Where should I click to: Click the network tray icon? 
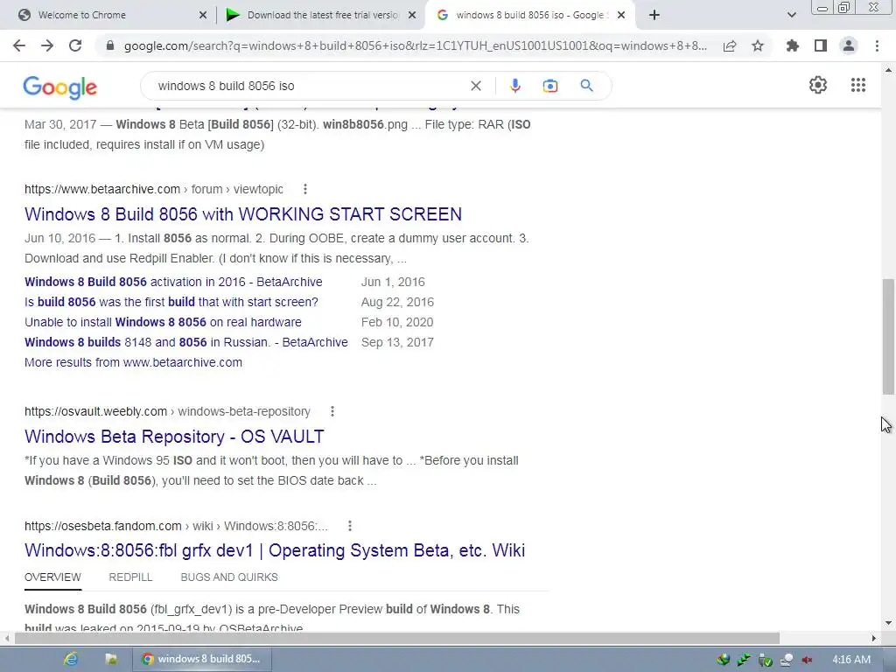point(787,660)
